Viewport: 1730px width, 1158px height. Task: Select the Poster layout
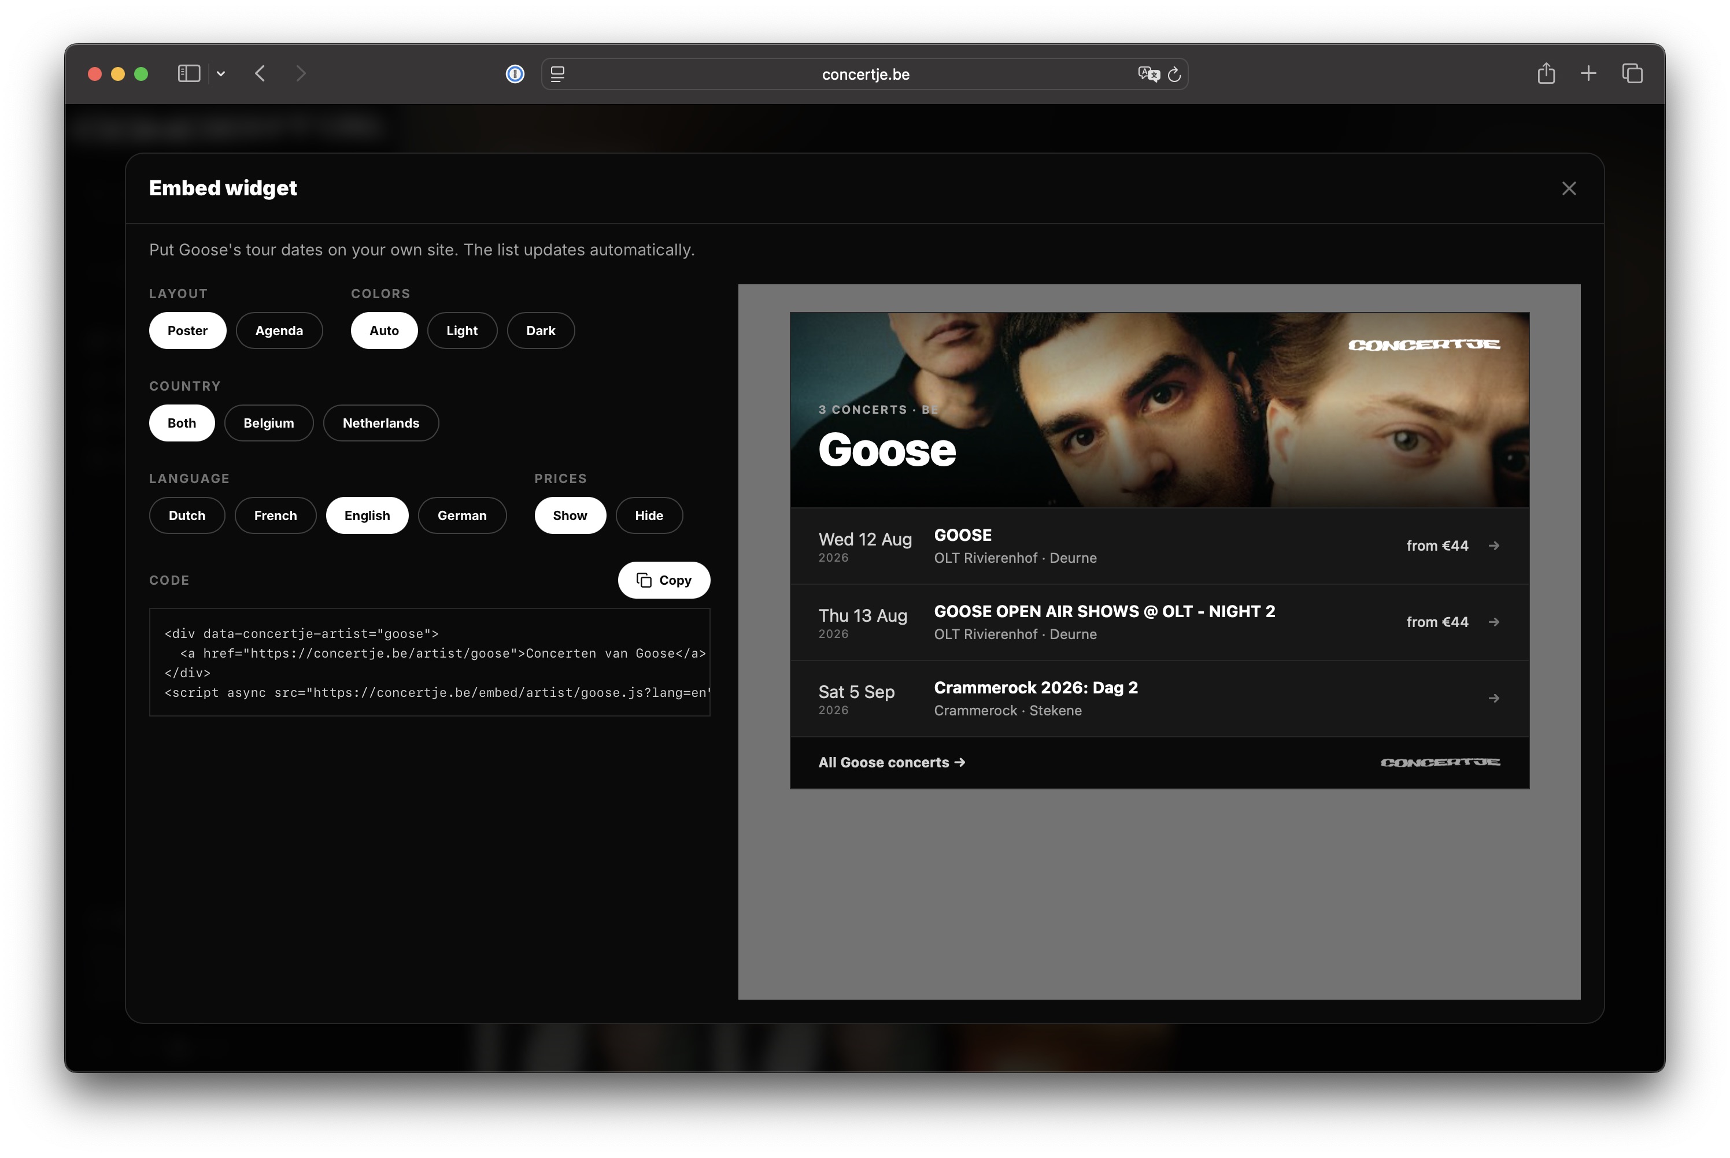click(x=188, y=331)
